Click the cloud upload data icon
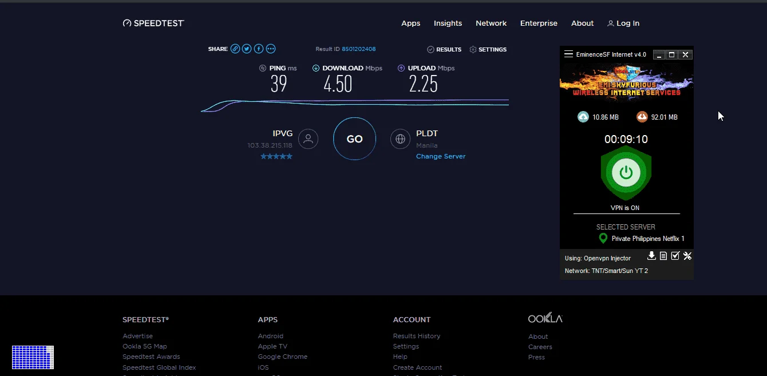 point(583,117)
